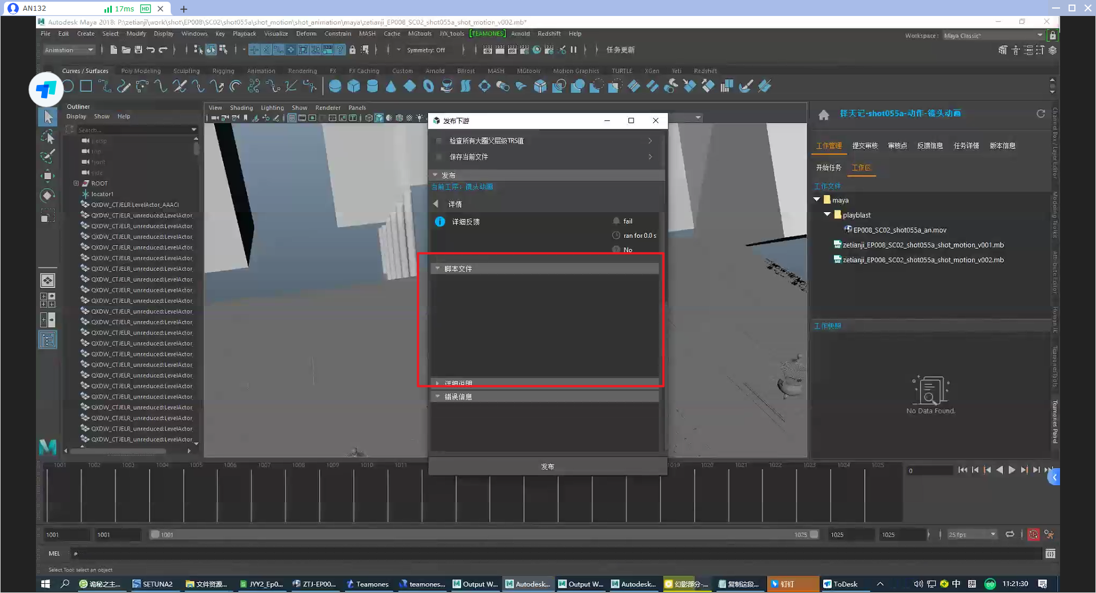The width and height of the screenshot is (1096, 593).
Task: Open animation preferences running-man icon
Action: pos(1049,535)
